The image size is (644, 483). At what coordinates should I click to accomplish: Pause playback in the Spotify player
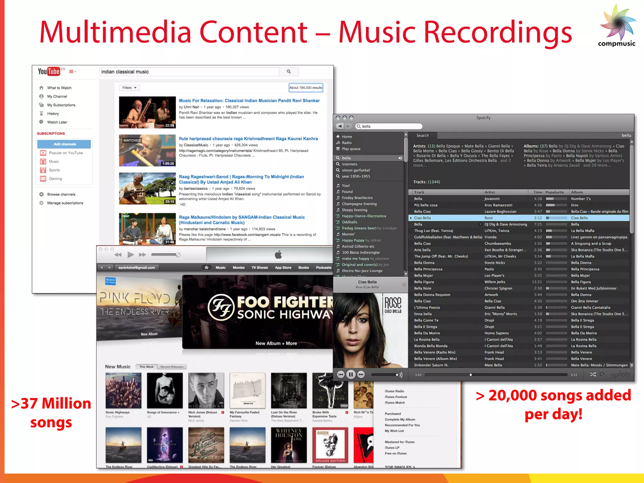pos(351,374)
